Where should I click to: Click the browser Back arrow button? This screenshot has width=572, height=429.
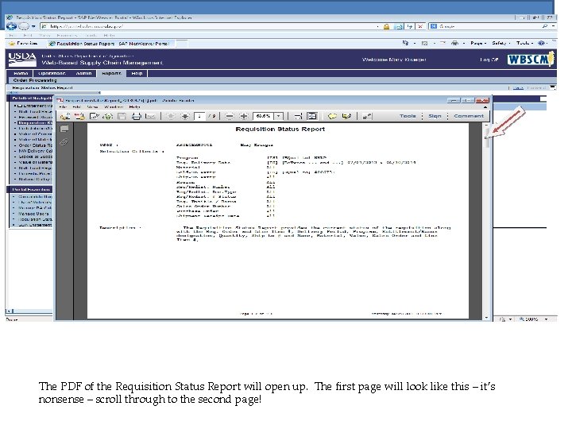click(11, 26)
